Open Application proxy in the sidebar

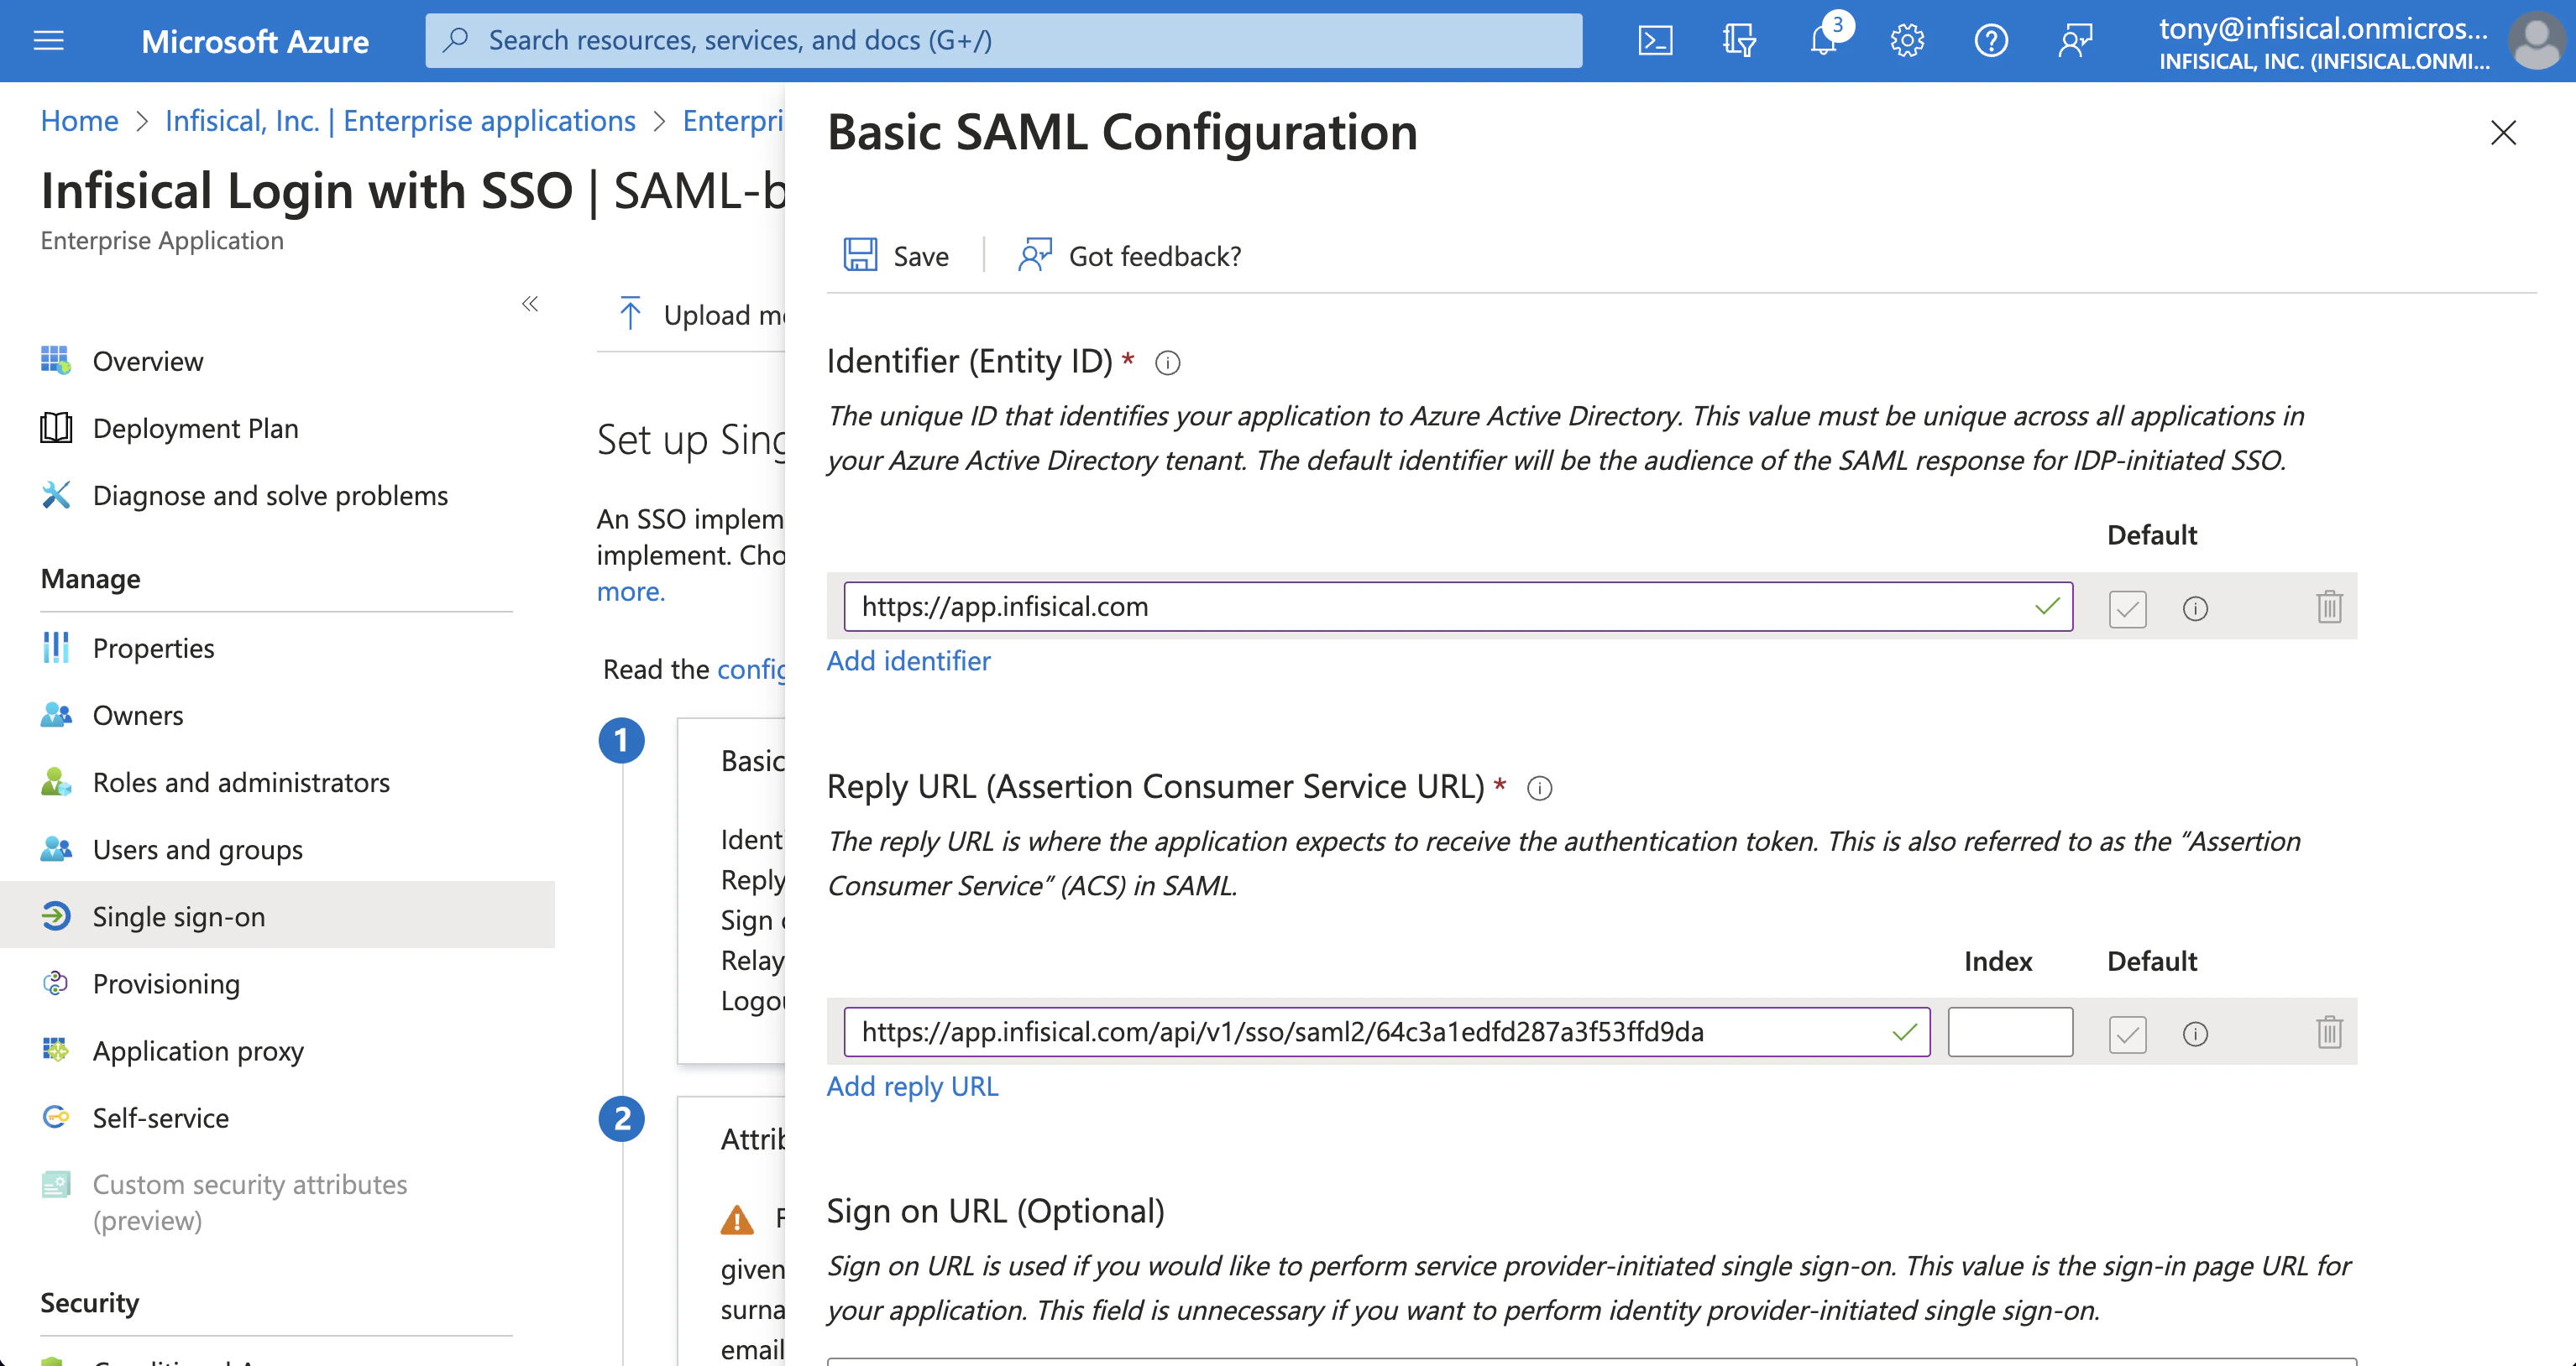pyautogui.click(x=198, y=1051)
